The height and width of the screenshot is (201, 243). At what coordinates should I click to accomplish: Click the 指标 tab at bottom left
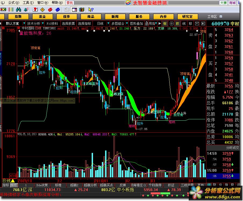pos(6,185)
